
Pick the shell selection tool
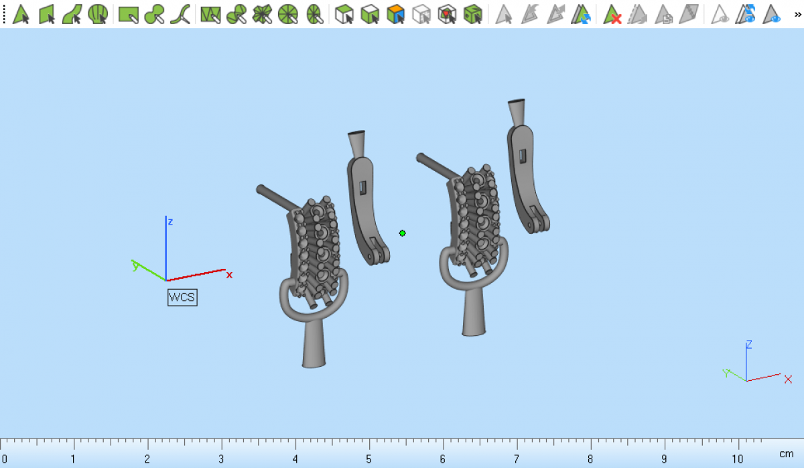[x=98, y=14]
